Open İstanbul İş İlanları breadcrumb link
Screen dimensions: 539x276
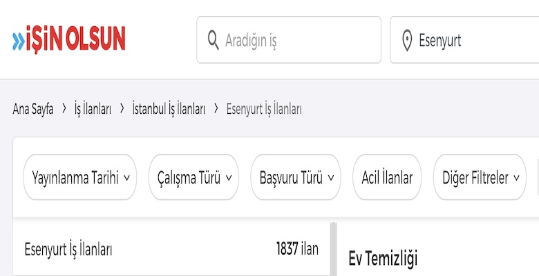click(169, 109)
